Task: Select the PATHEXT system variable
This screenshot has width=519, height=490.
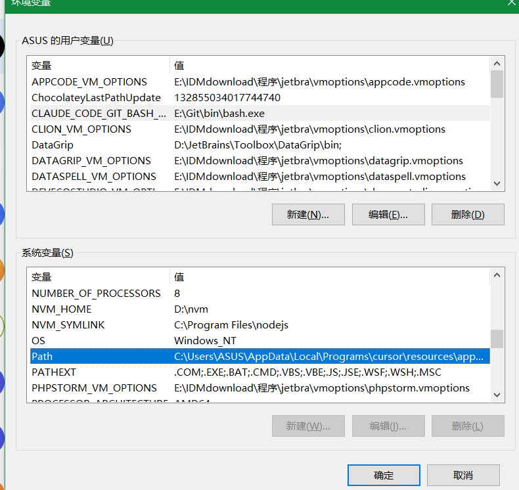Action: click(54, 372)
